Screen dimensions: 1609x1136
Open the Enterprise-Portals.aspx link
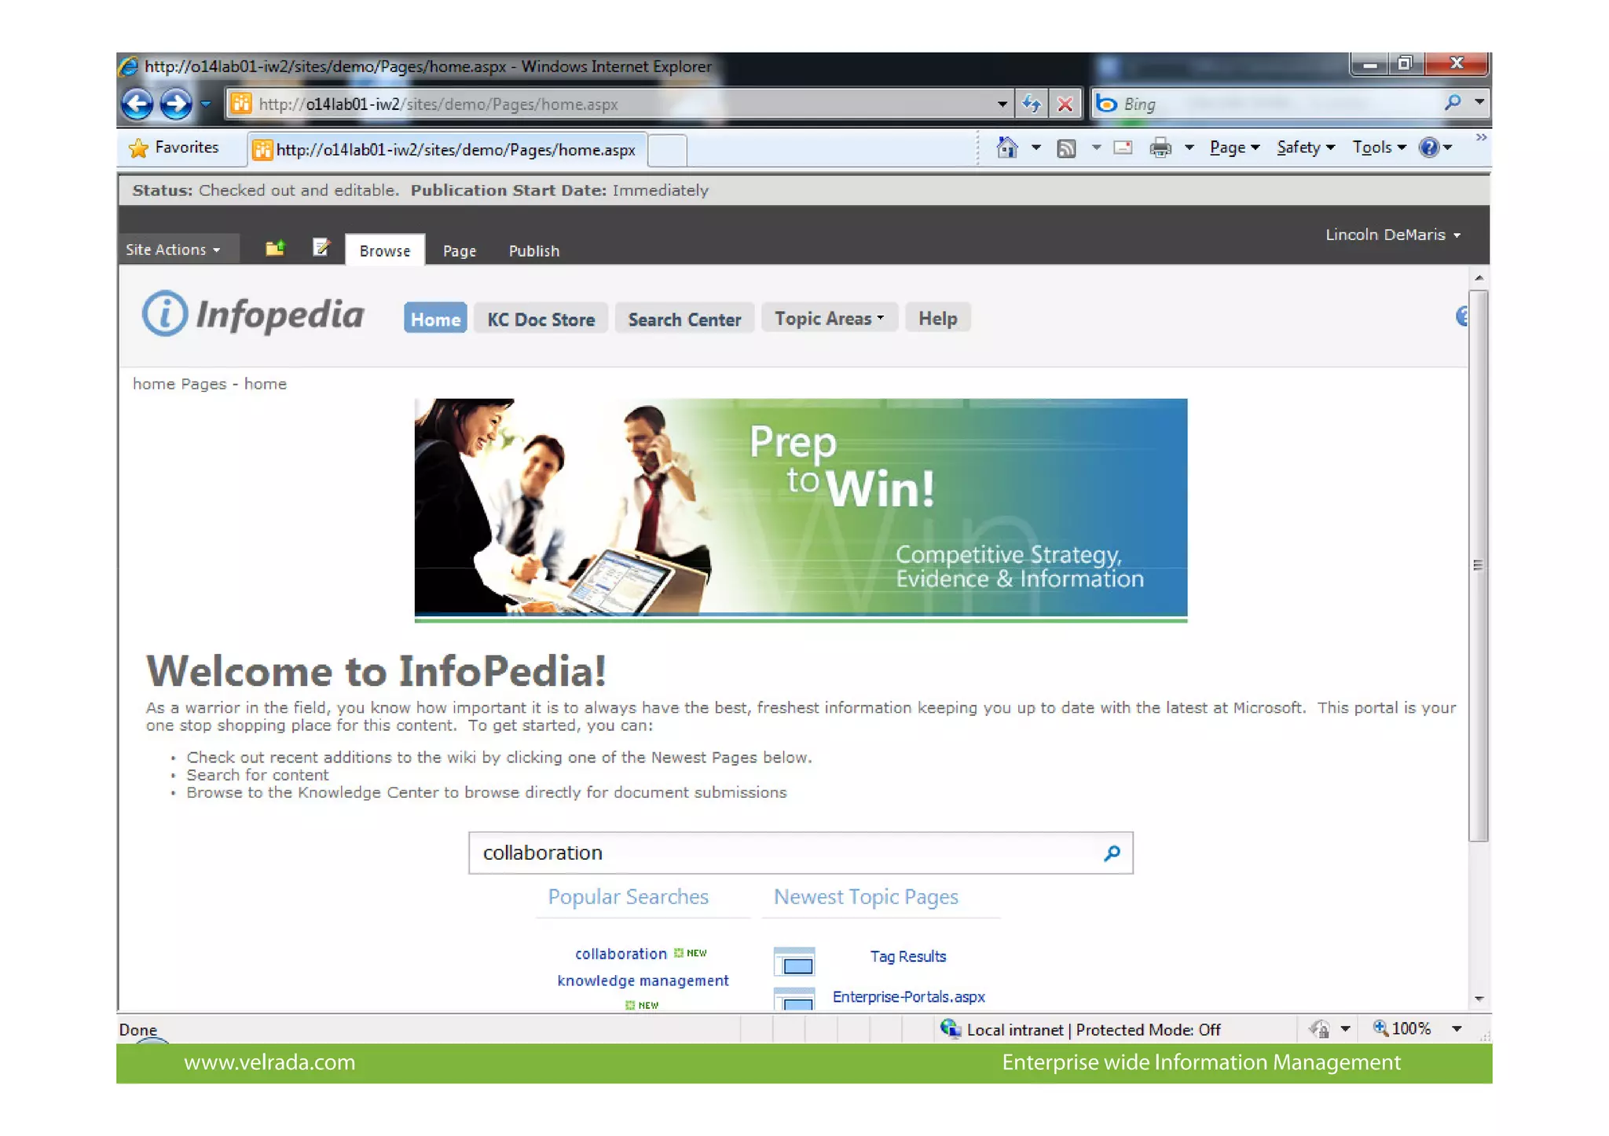pyautogui.click(x=908, y=996)
